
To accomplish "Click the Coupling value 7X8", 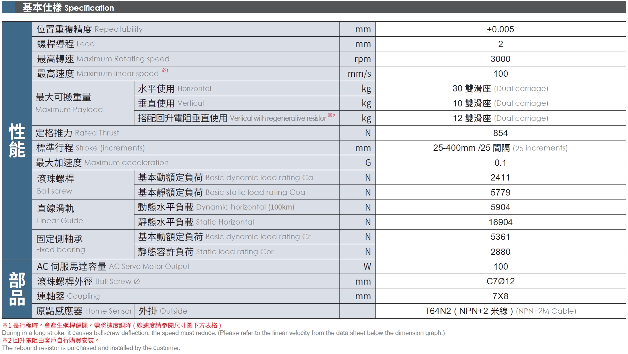I will 500,296.
